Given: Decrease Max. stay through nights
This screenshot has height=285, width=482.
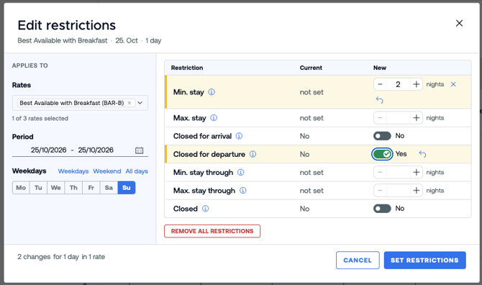Looking at the screenshot, I should pyautogui.click(x=380, y=190).
